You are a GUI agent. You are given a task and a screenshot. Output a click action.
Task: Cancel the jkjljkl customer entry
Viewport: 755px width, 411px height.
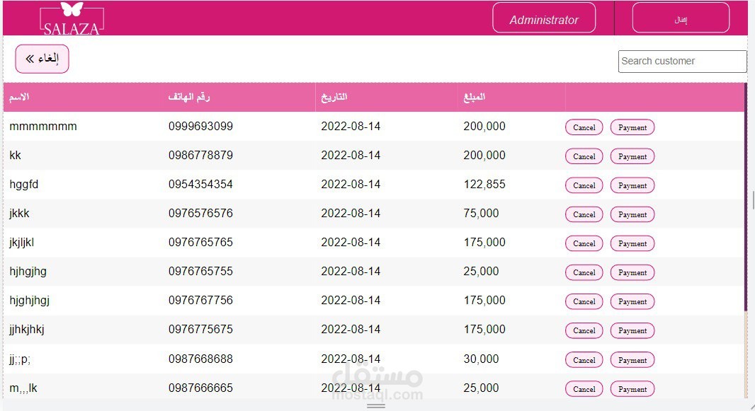[584, 243]
